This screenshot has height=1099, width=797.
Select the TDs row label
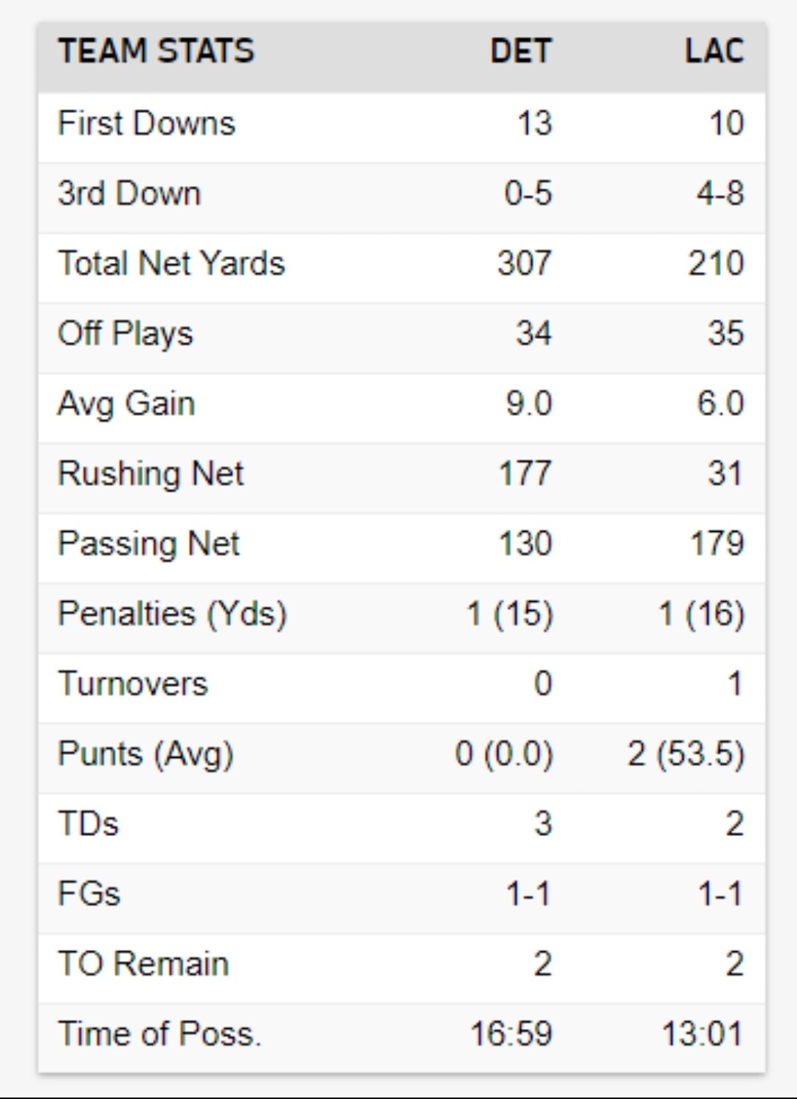88,824
